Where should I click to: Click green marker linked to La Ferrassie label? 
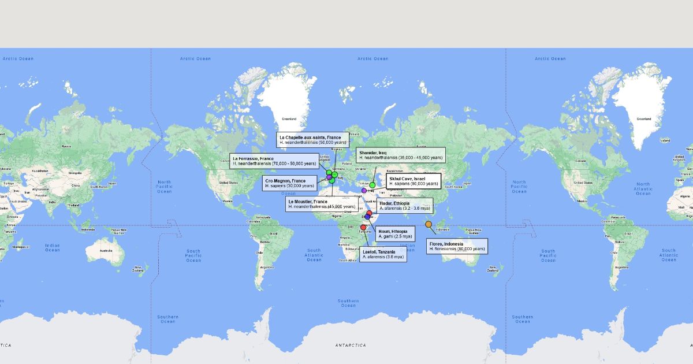[x=329, y=173]
